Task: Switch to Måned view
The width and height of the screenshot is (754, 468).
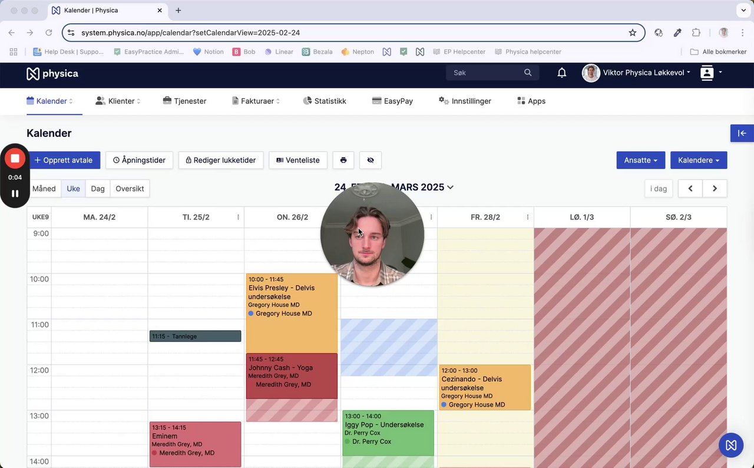Action: click(x=44, y=189)
